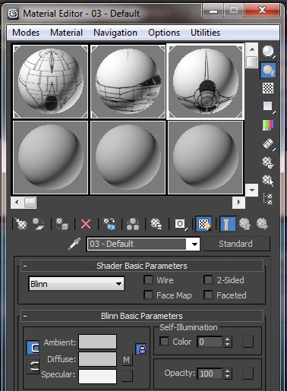Enable the Face Map checkbox
The image size is (287, 391).
tap(148, 295)
